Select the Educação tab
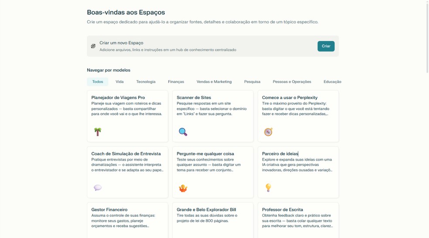This screenshot has height=238, width=429. tap(332, 82)
